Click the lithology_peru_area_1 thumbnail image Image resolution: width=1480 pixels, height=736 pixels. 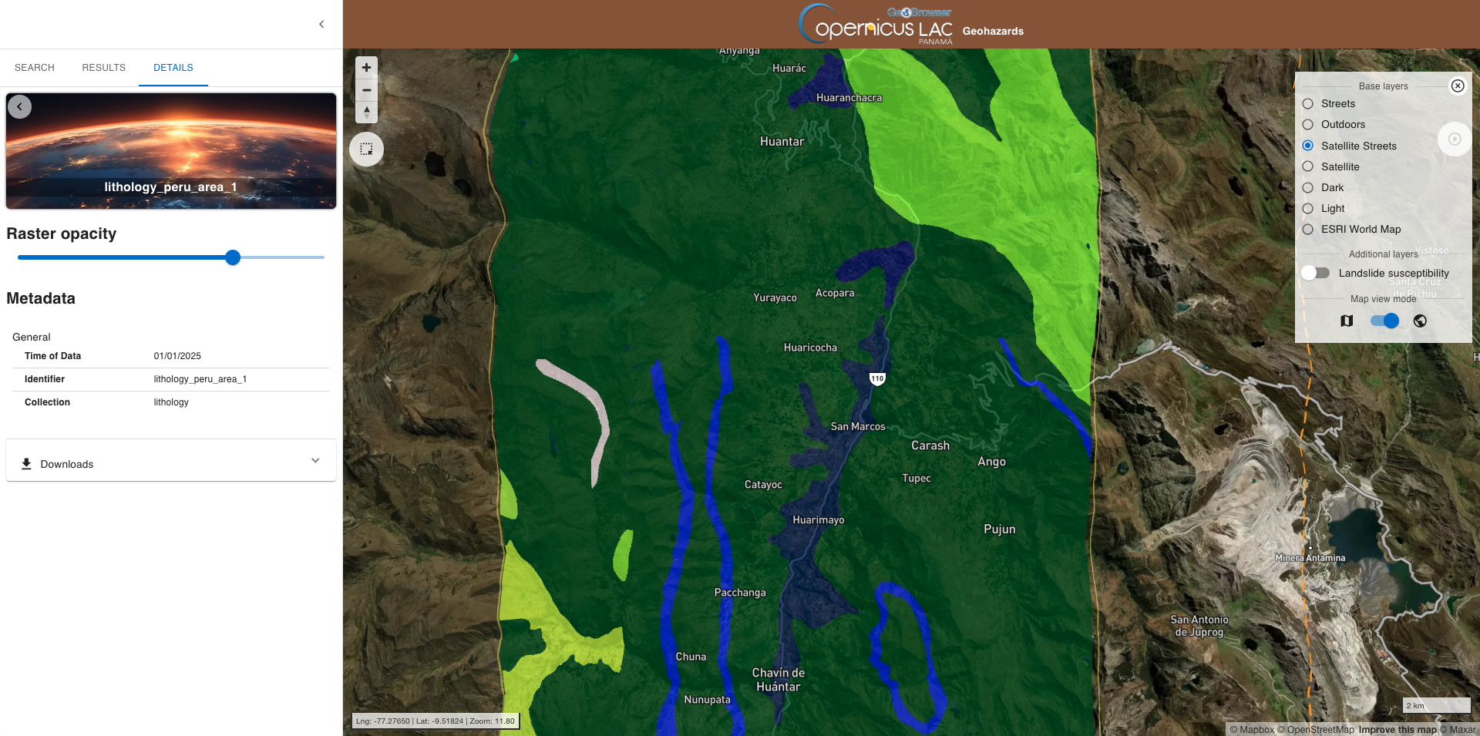[171, 151]
